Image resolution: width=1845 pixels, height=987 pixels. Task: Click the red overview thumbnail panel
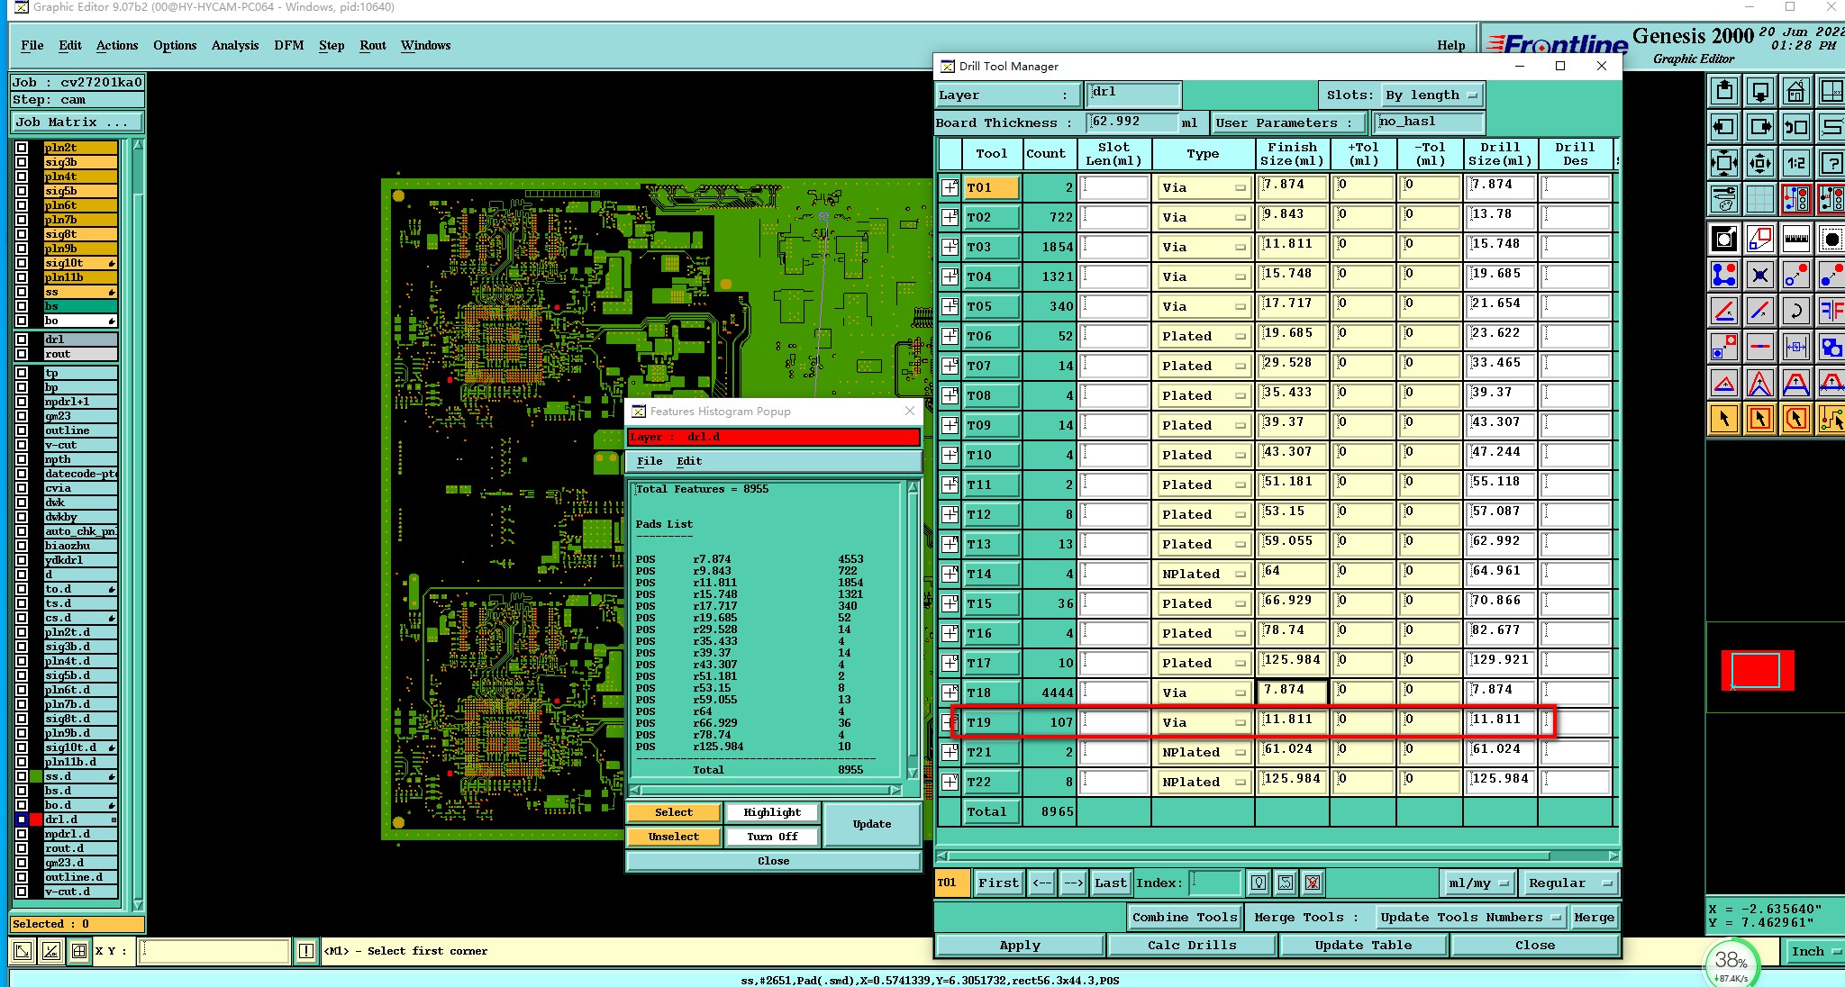coord(1757,671)
